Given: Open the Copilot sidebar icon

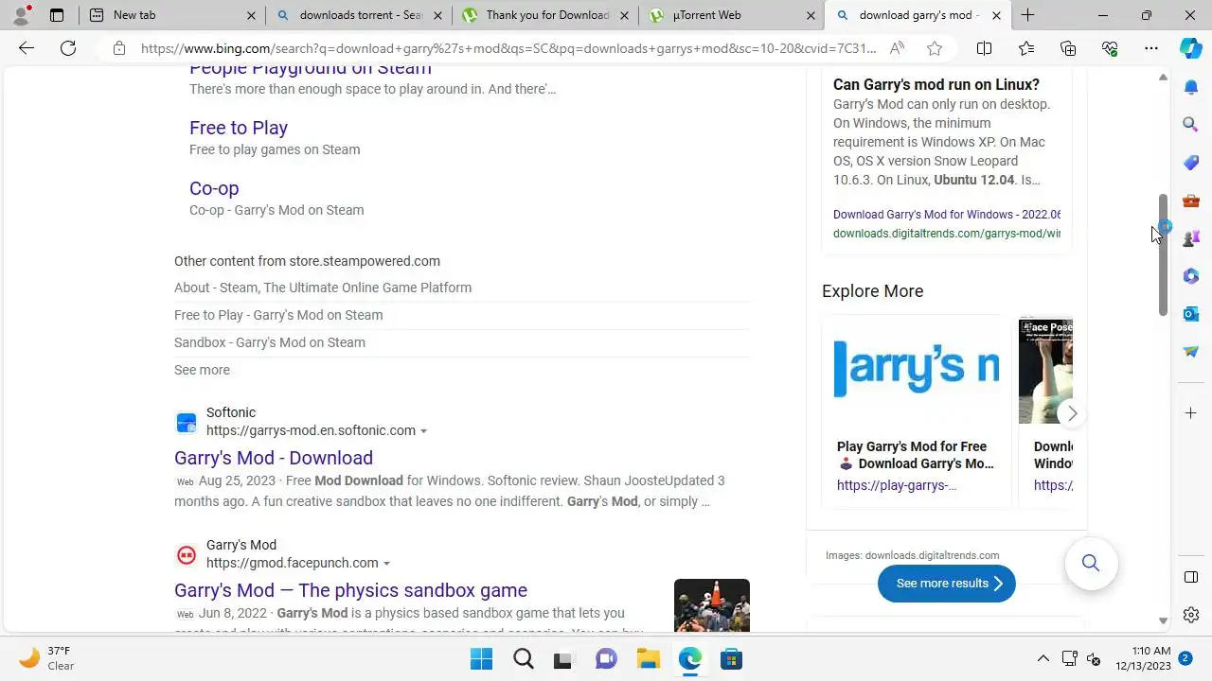Looking at the screenshot, I should coord(1191,48).
